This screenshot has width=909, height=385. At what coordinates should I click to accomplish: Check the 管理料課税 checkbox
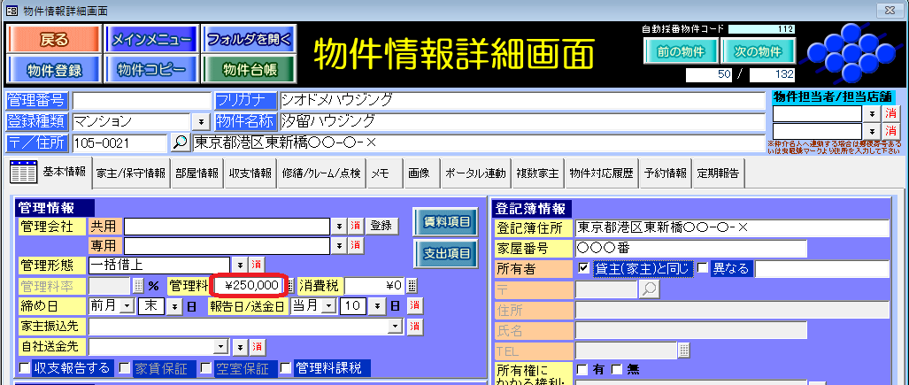(x=287, y=367)
